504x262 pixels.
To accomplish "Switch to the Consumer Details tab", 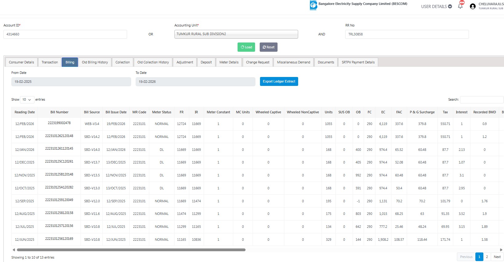I will click(x=22, y=62).
